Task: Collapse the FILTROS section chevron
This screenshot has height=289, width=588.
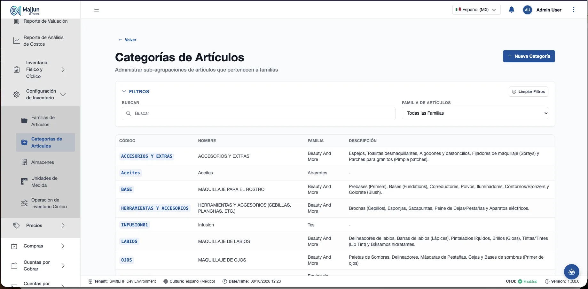Action: tap(124, 92)
